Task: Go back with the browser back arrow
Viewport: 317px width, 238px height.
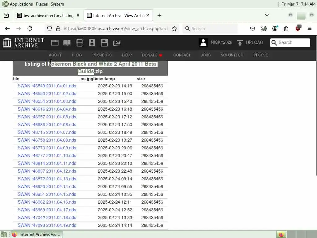Action: [7, 29]
